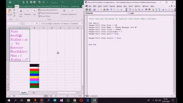
Task: Open the yazı procedure dropdown in VBA
Action: [x=173, y=13]
